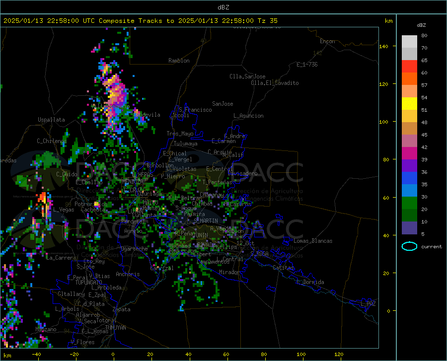
Task: Click the C_Chilenos place label
Action: coord(52,141)
